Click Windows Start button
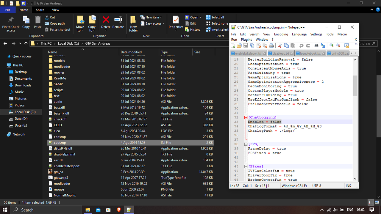The image size is (381, 214). click(x=5, y=210)
